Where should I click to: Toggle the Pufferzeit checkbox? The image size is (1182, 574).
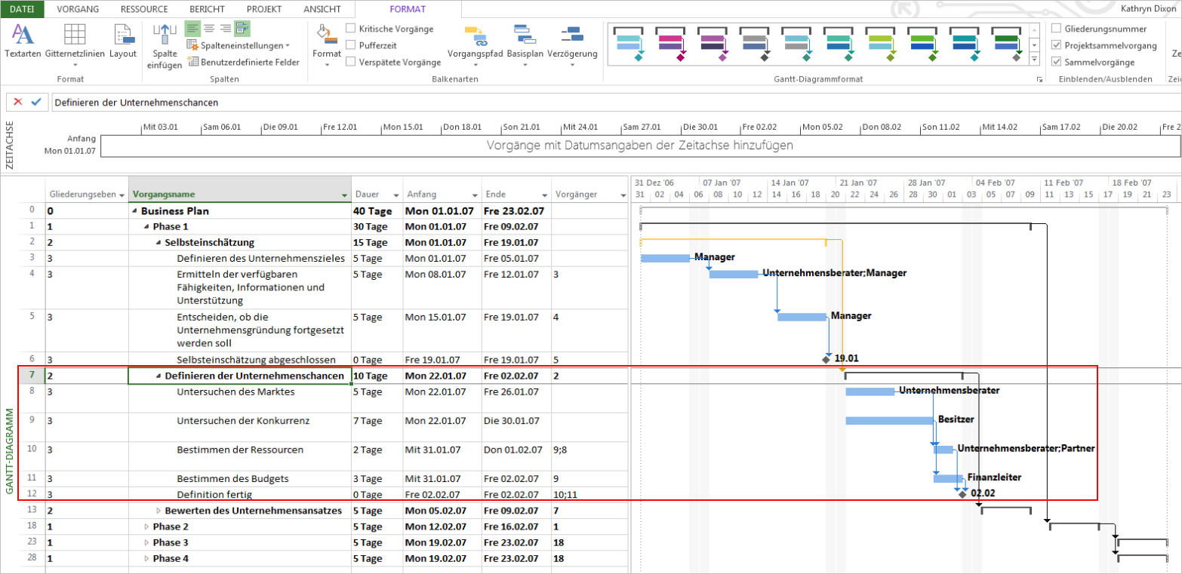[351, 45]
